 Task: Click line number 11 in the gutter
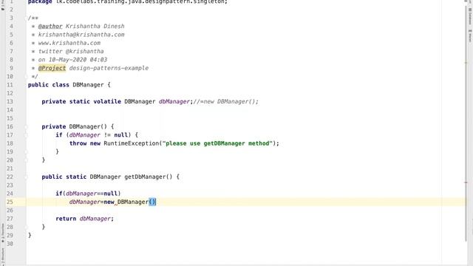point(10,85)
